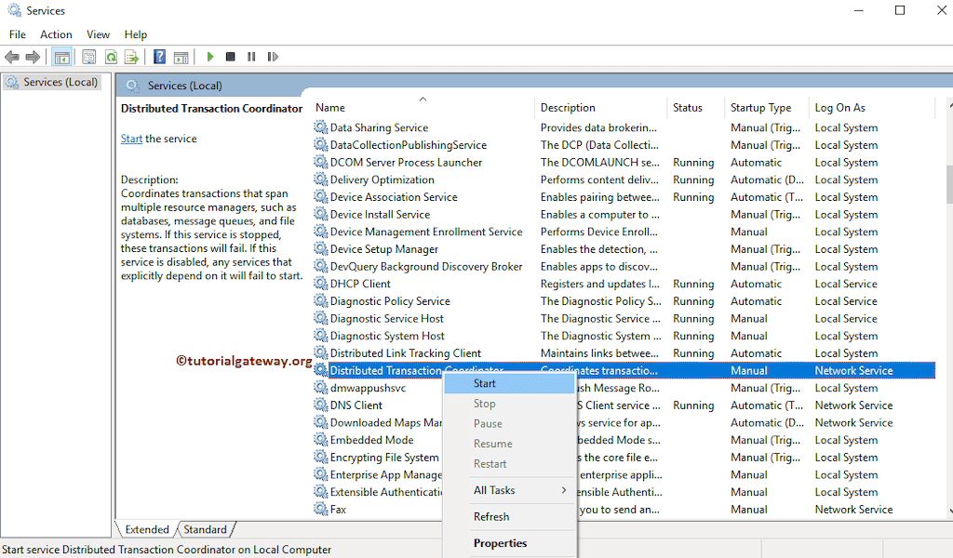The width and height of the screenshot is (953, 558).
Task: Click the Stop Service toolbar square icon
Action: pyautogui.click(x=231, y=58)
